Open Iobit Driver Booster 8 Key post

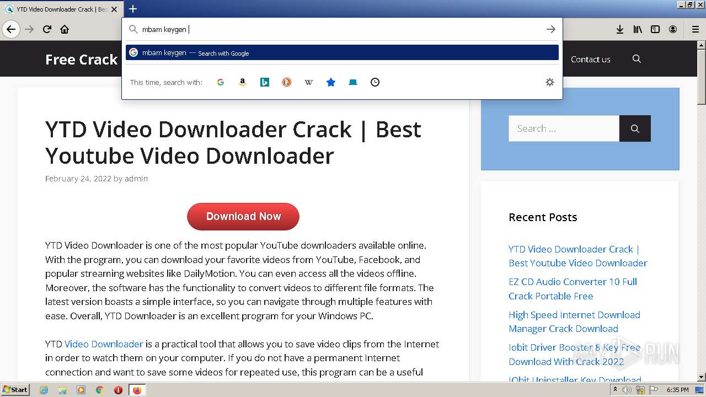[x=574, y=355]
